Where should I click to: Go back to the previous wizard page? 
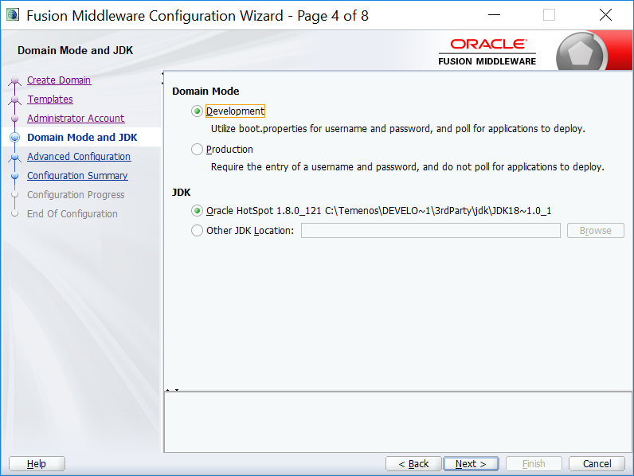coord(413,464)
